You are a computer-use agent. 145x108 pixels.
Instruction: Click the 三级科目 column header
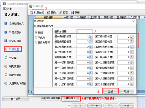(x=95, y=17)
